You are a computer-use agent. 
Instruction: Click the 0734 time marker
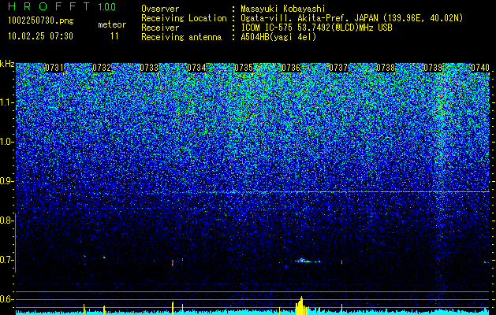(196, 68)
